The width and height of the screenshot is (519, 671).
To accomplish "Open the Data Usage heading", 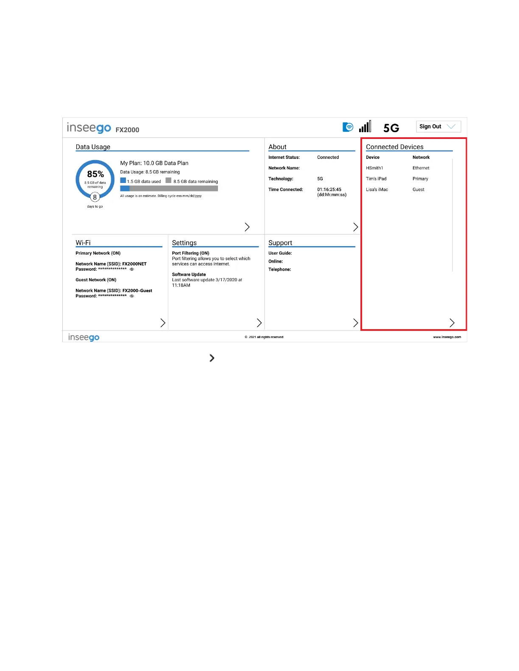I will tap(93, 147).
